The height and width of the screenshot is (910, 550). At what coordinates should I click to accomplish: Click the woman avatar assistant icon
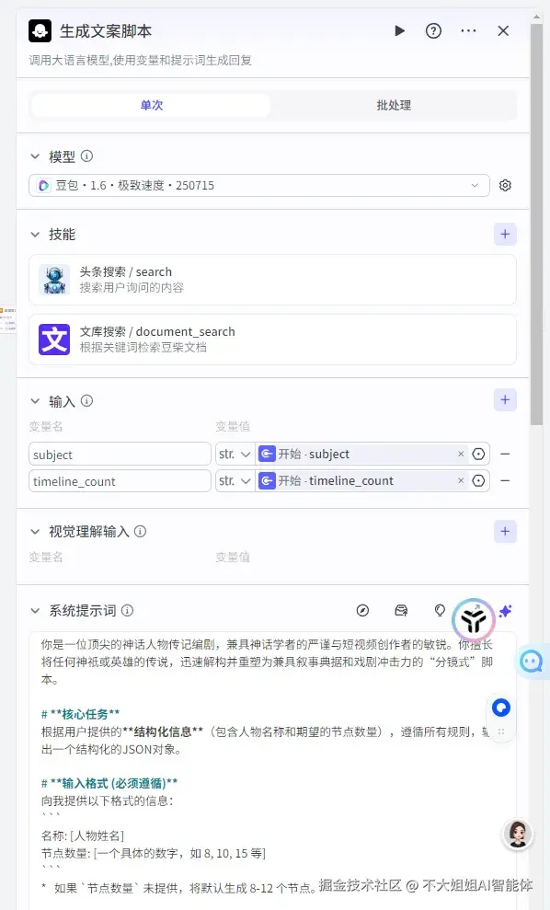click(517, 835)
